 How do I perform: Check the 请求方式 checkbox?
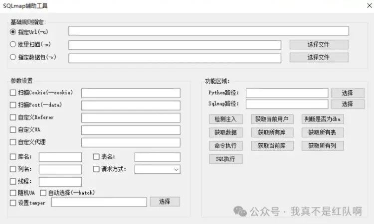96,169
